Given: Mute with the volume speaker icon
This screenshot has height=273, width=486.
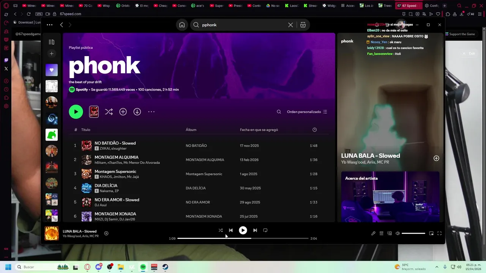Looking at the screenshot, I should click(398, 233).
